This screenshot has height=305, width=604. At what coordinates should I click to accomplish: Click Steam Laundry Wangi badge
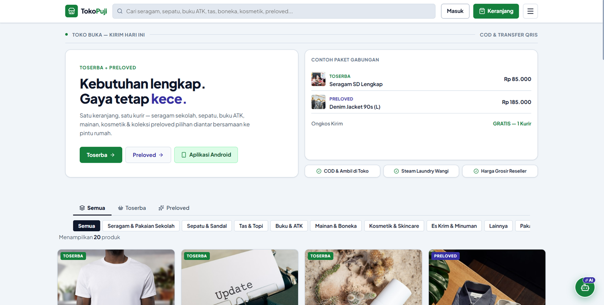[421, 171]
